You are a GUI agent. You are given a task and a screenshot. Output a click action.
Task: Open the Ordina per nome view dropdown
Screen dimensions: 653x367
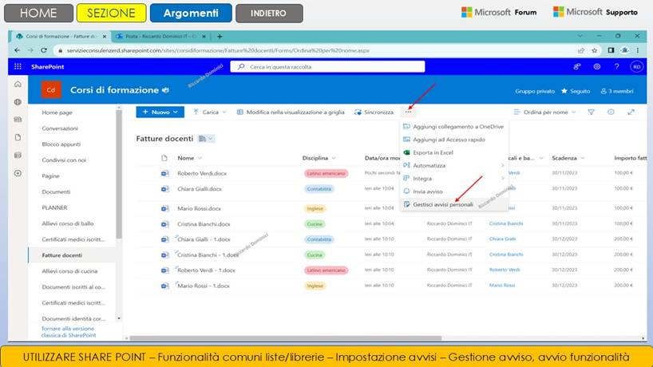click(x=544, y=112)
